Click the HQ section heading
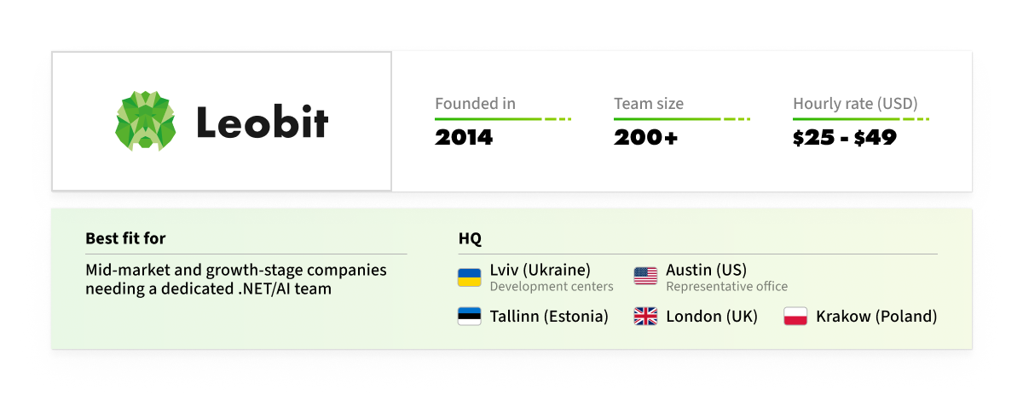 (x=470, y=239)
